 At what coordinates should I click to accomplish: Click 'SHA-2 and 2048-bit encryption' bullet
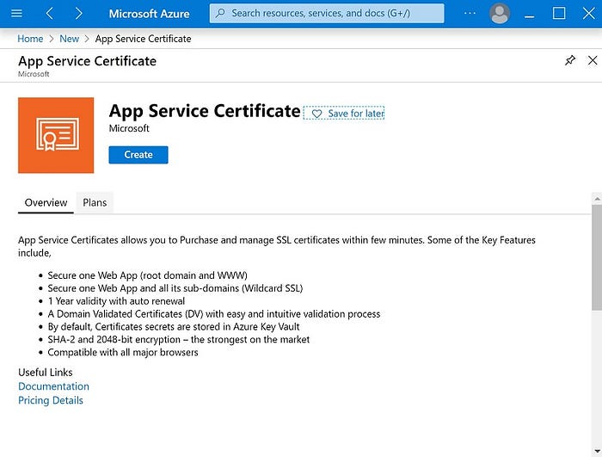pos(179,340)
